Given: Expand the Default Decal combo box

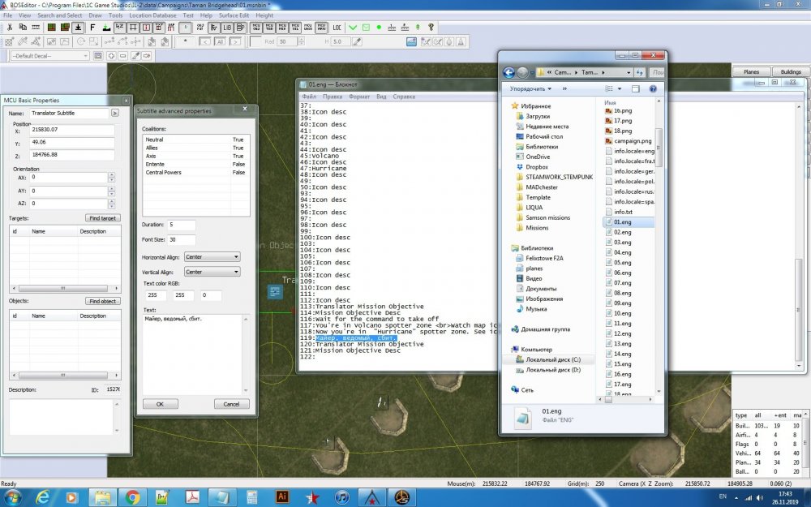Looking at the screenshot, I should pyautogui.click(x=84, y=56).
